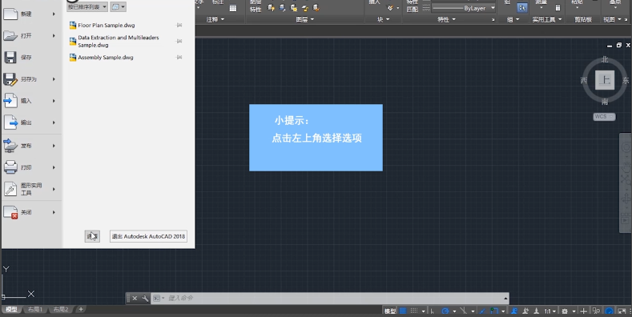Screen dimensions: 632x317
Task: Expand the 实用工具 panel title
Action: pos(547,19)
